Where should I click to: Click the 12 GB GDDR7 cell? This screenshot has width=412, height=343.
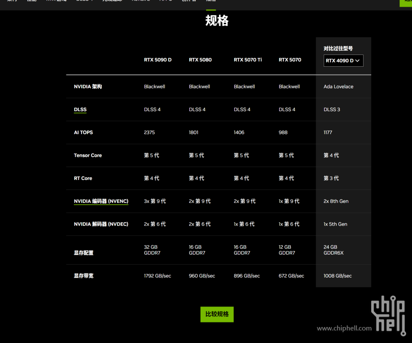point(287,250)
